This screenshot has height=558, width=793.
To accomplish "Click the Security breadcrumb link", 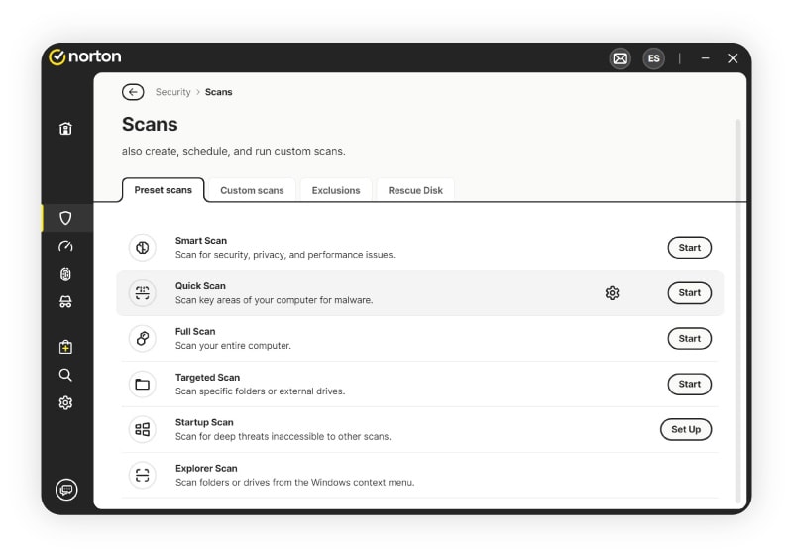I will point(172,92).
